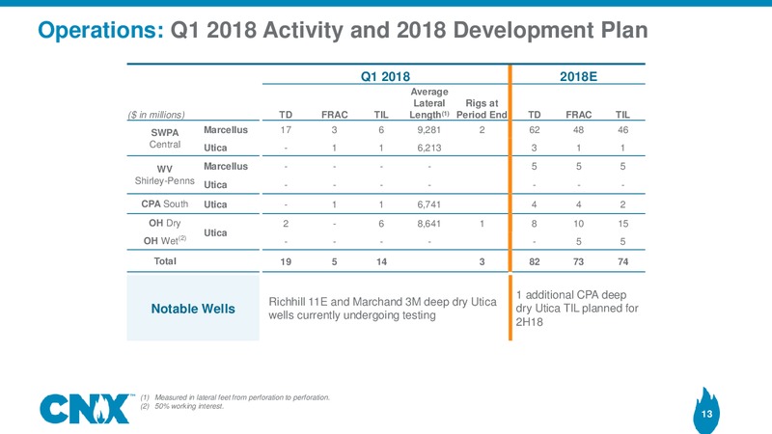Viewport: 772px width, 434px height.
Task: Click 'Rigs at Period End' column header
Action: 482,109
